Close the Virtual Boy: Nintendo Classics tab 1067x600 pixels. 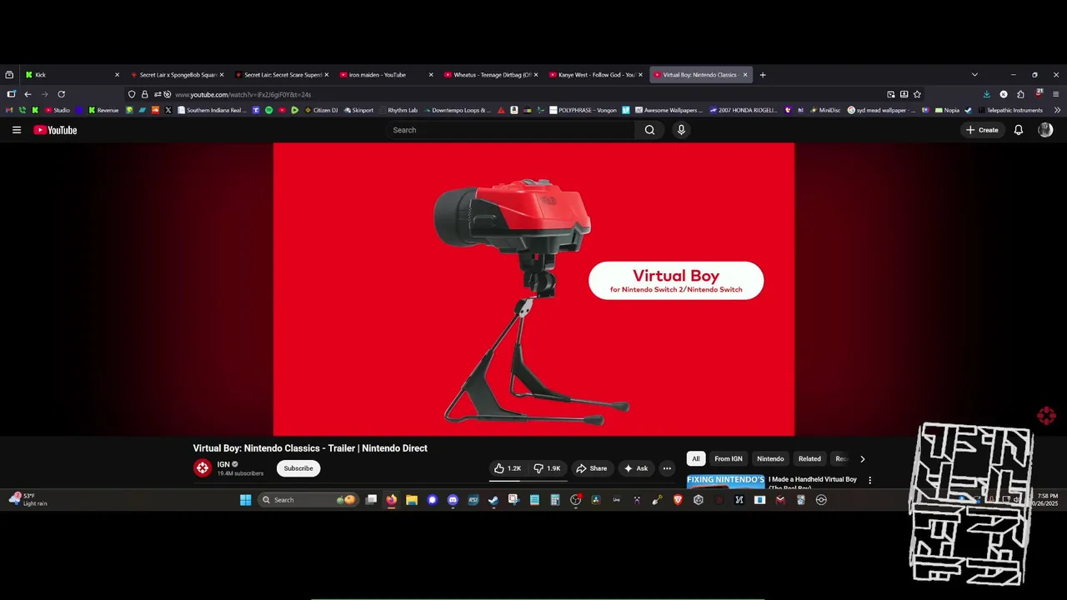pos(745,75)
